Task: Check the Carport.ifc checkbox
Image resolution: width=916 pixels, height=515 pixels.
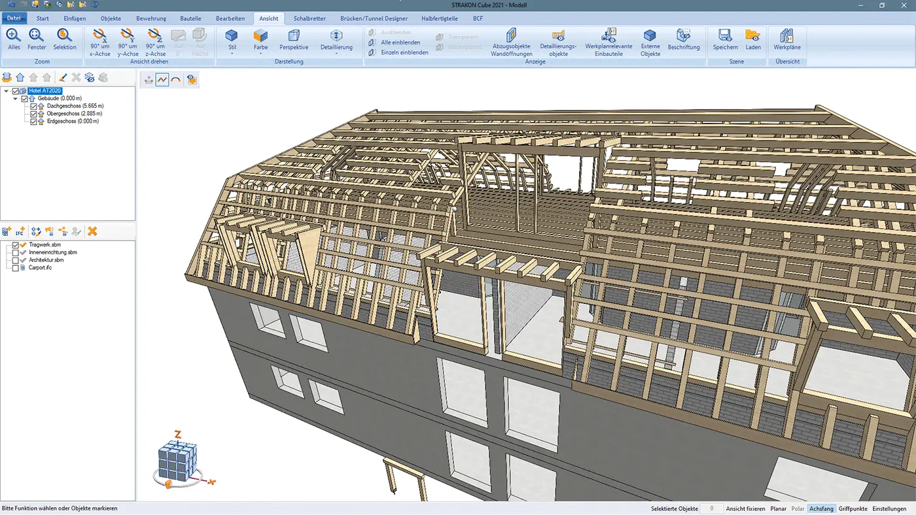Action: (x=16, y=268)
